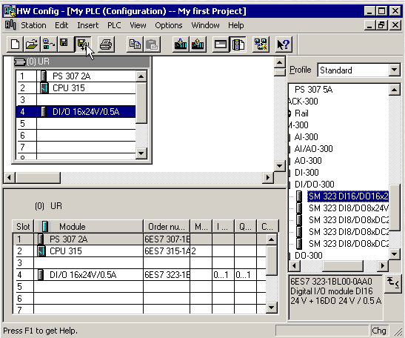Screen dimensions: 405x338
Task: Click catalog horizontal scroll right arrow
Action: click(x=383, y=266)
